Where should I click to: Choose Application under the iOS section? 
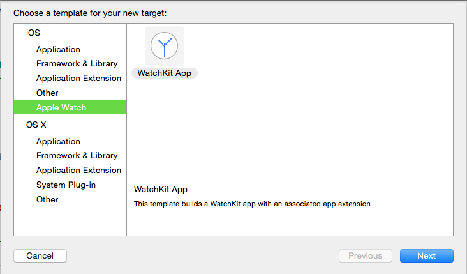pos(58,49)
